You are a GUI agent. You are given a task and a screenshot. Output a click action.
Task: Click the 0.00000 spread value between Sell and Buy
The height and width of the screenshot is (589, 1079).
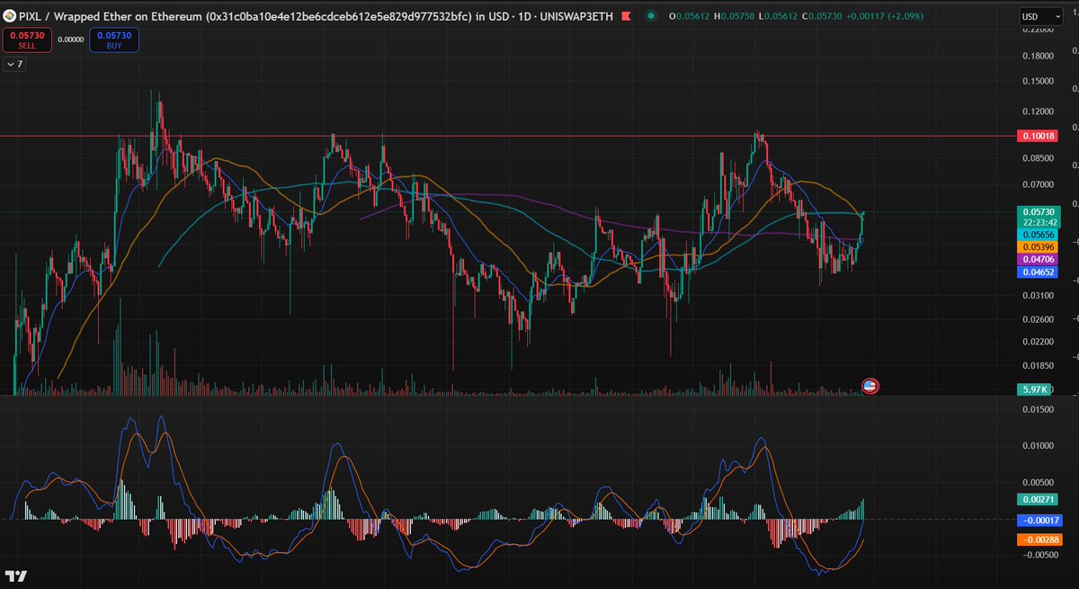70,40
